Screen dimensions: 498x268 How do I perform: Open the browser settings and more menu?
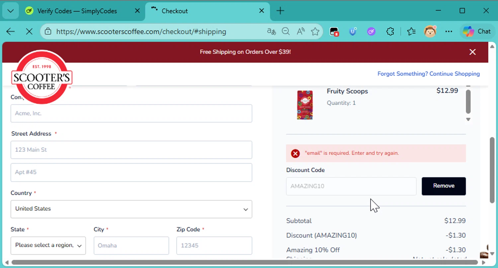click(449, 32)
